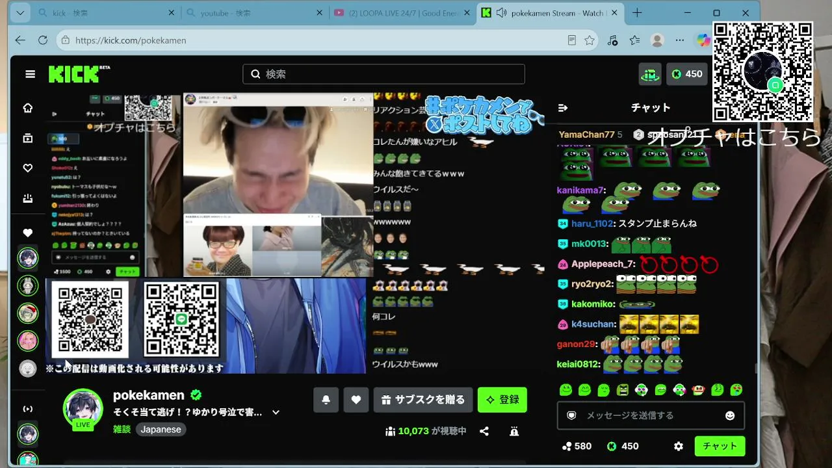
Task: Click the KICKs balance 450 below chat
Action: point(623,446)
